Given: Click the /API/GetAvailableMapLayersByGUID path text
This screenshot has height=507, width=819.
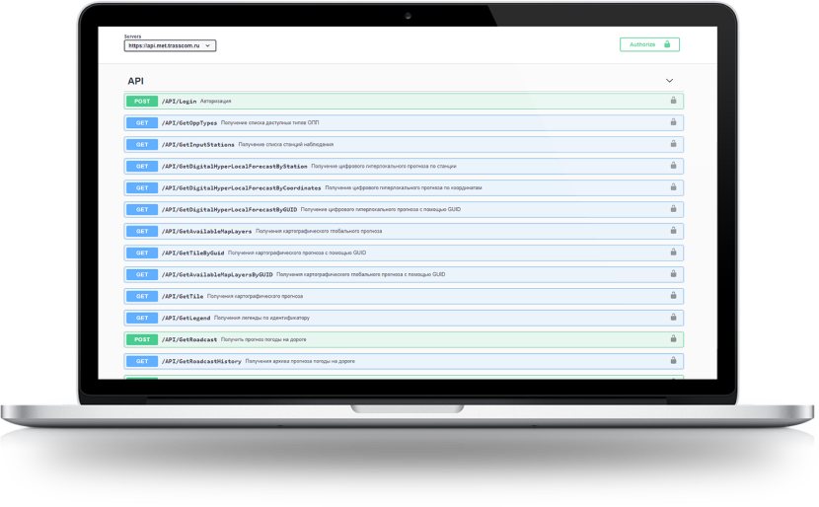Looking at the screenshot, I should (x=217, y=274).
